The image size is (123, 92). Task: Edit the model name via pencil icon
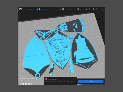20,79
